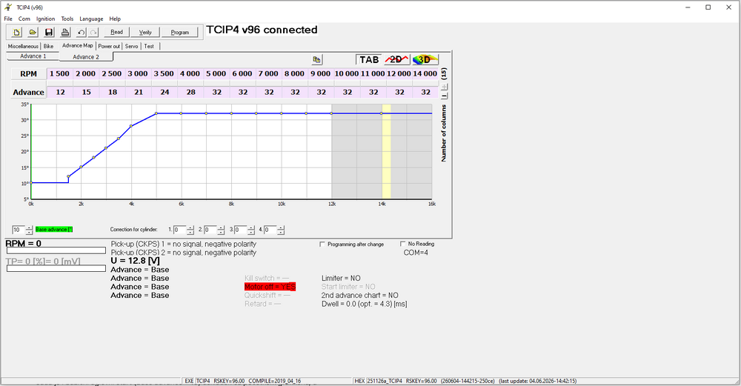Click the COM=4 port label
This screenshot has width=741, height=386.
[x=416, y=253]
